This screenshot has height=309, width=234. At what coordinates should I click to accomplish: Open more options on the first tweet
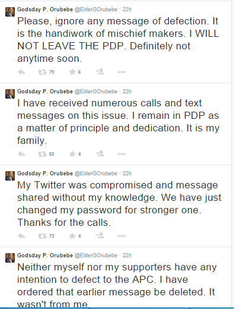point(121,72)
